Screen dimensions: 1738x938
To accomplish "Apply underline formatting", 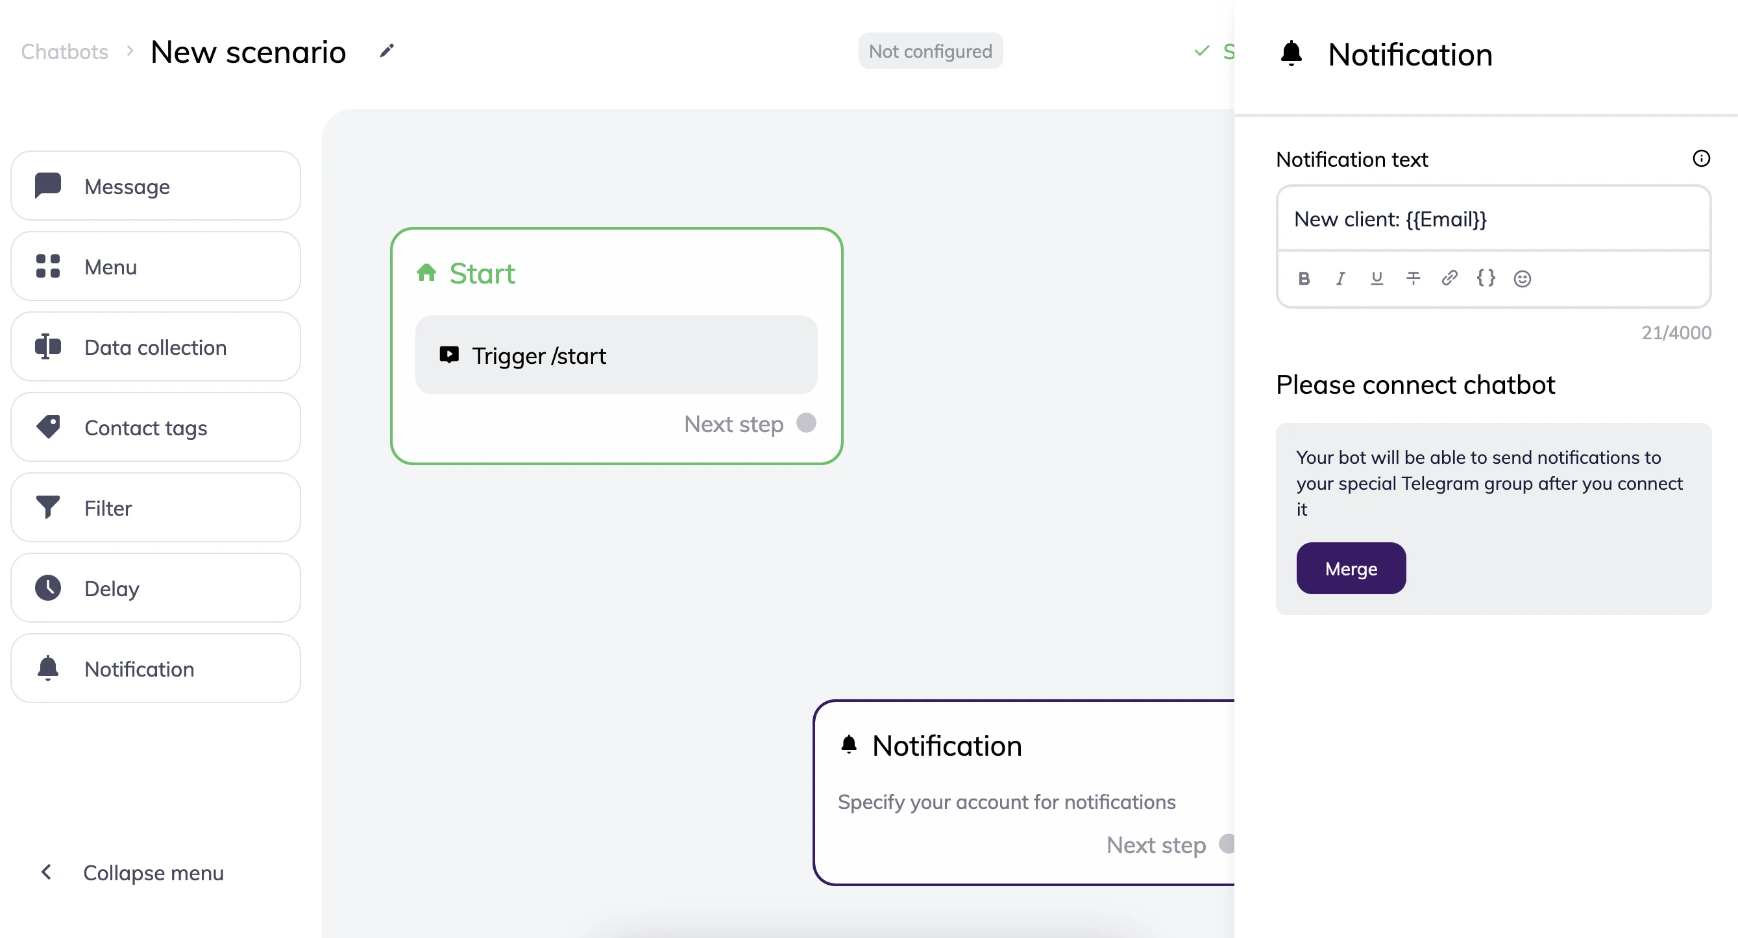I will tap(1377, 278).
